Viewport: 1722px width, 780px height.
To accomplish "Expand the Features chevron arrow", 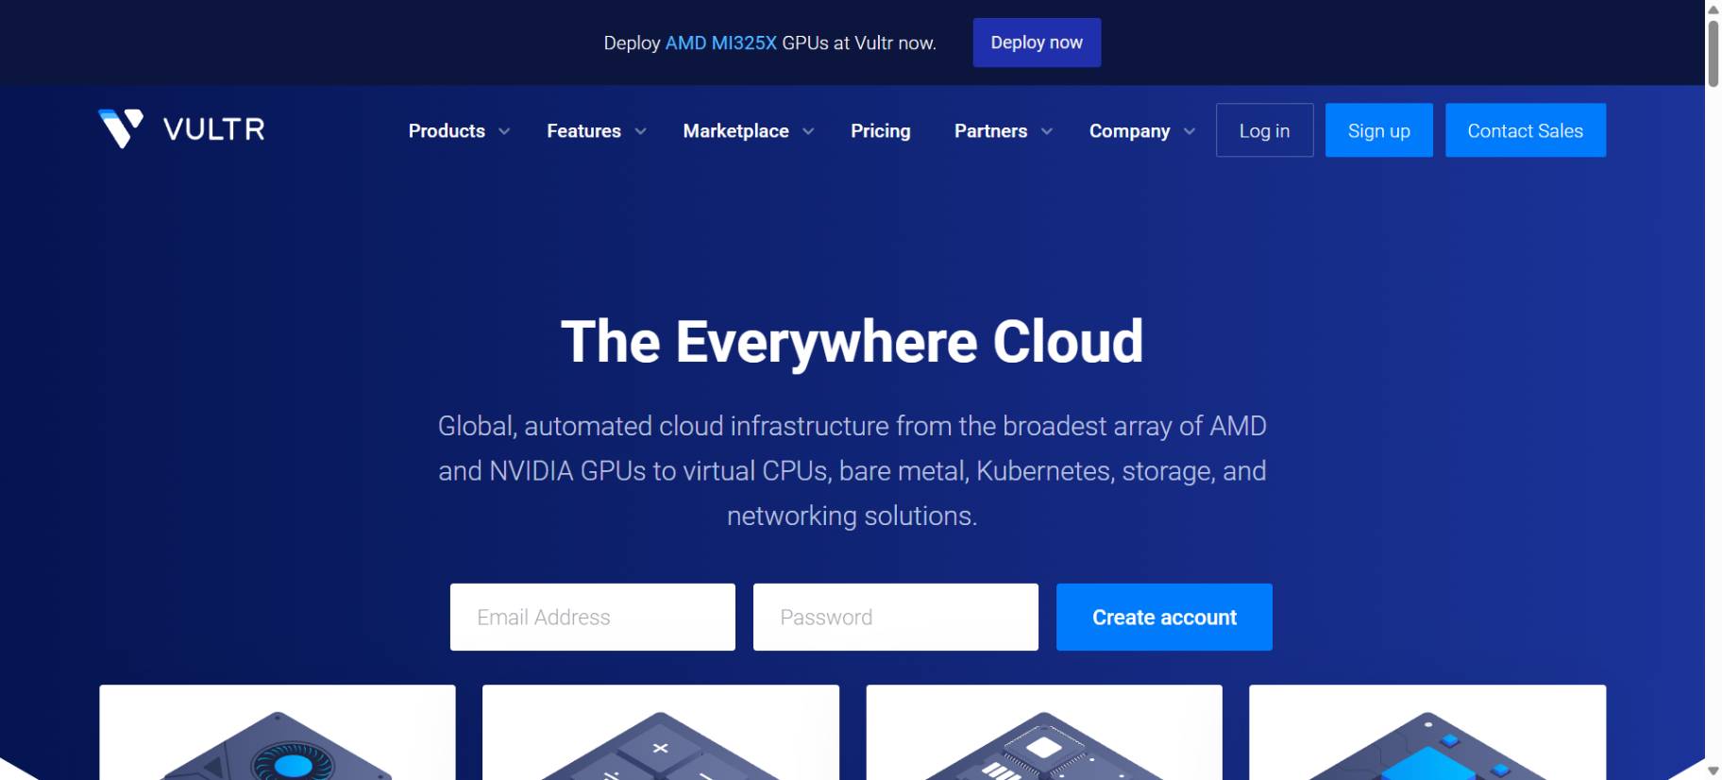I will 640,131.
